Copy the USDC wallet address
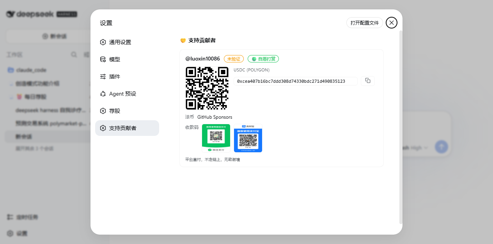 pyautogui.click(x=368, y=81)
